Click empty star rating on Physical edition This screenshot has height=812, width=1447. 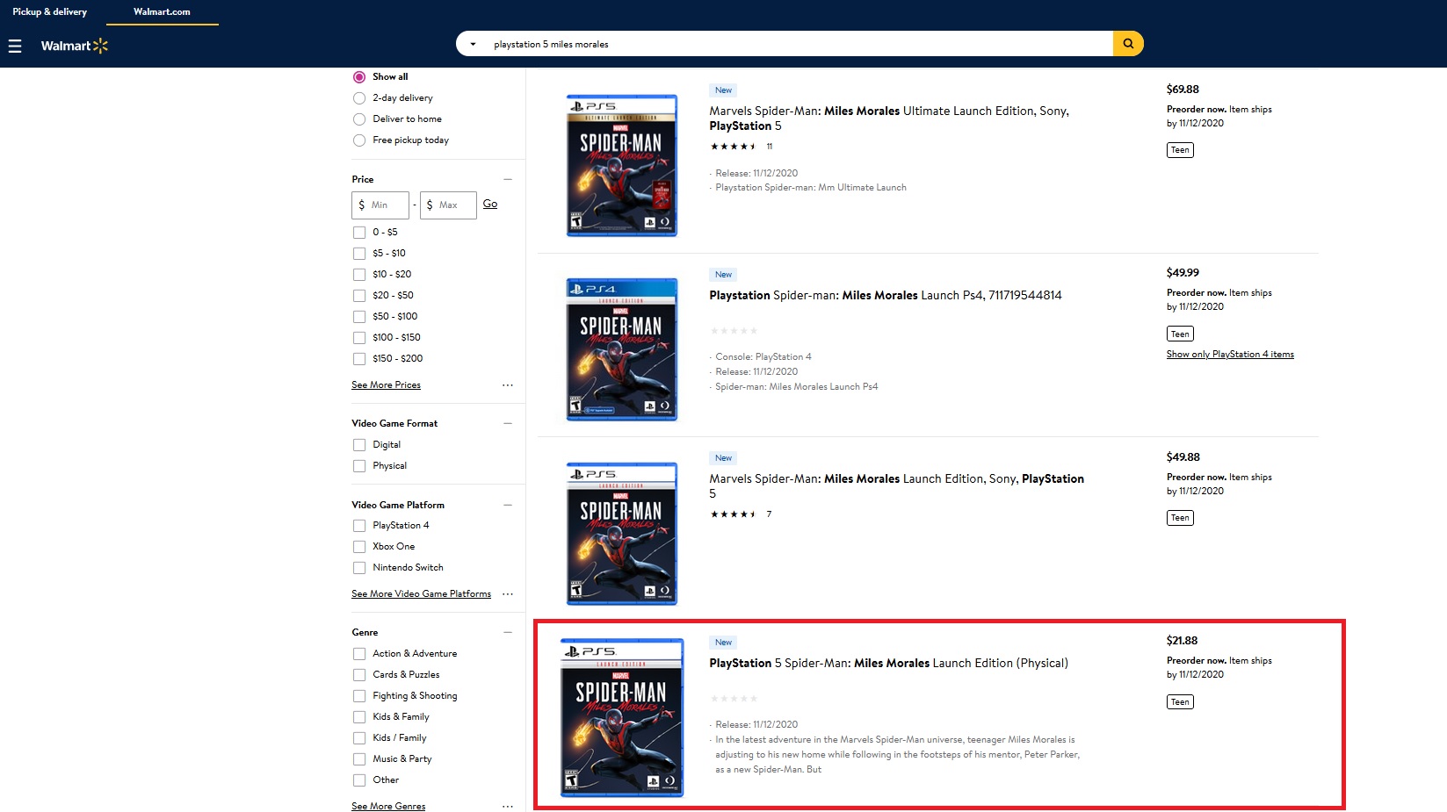tap(734, 699)
